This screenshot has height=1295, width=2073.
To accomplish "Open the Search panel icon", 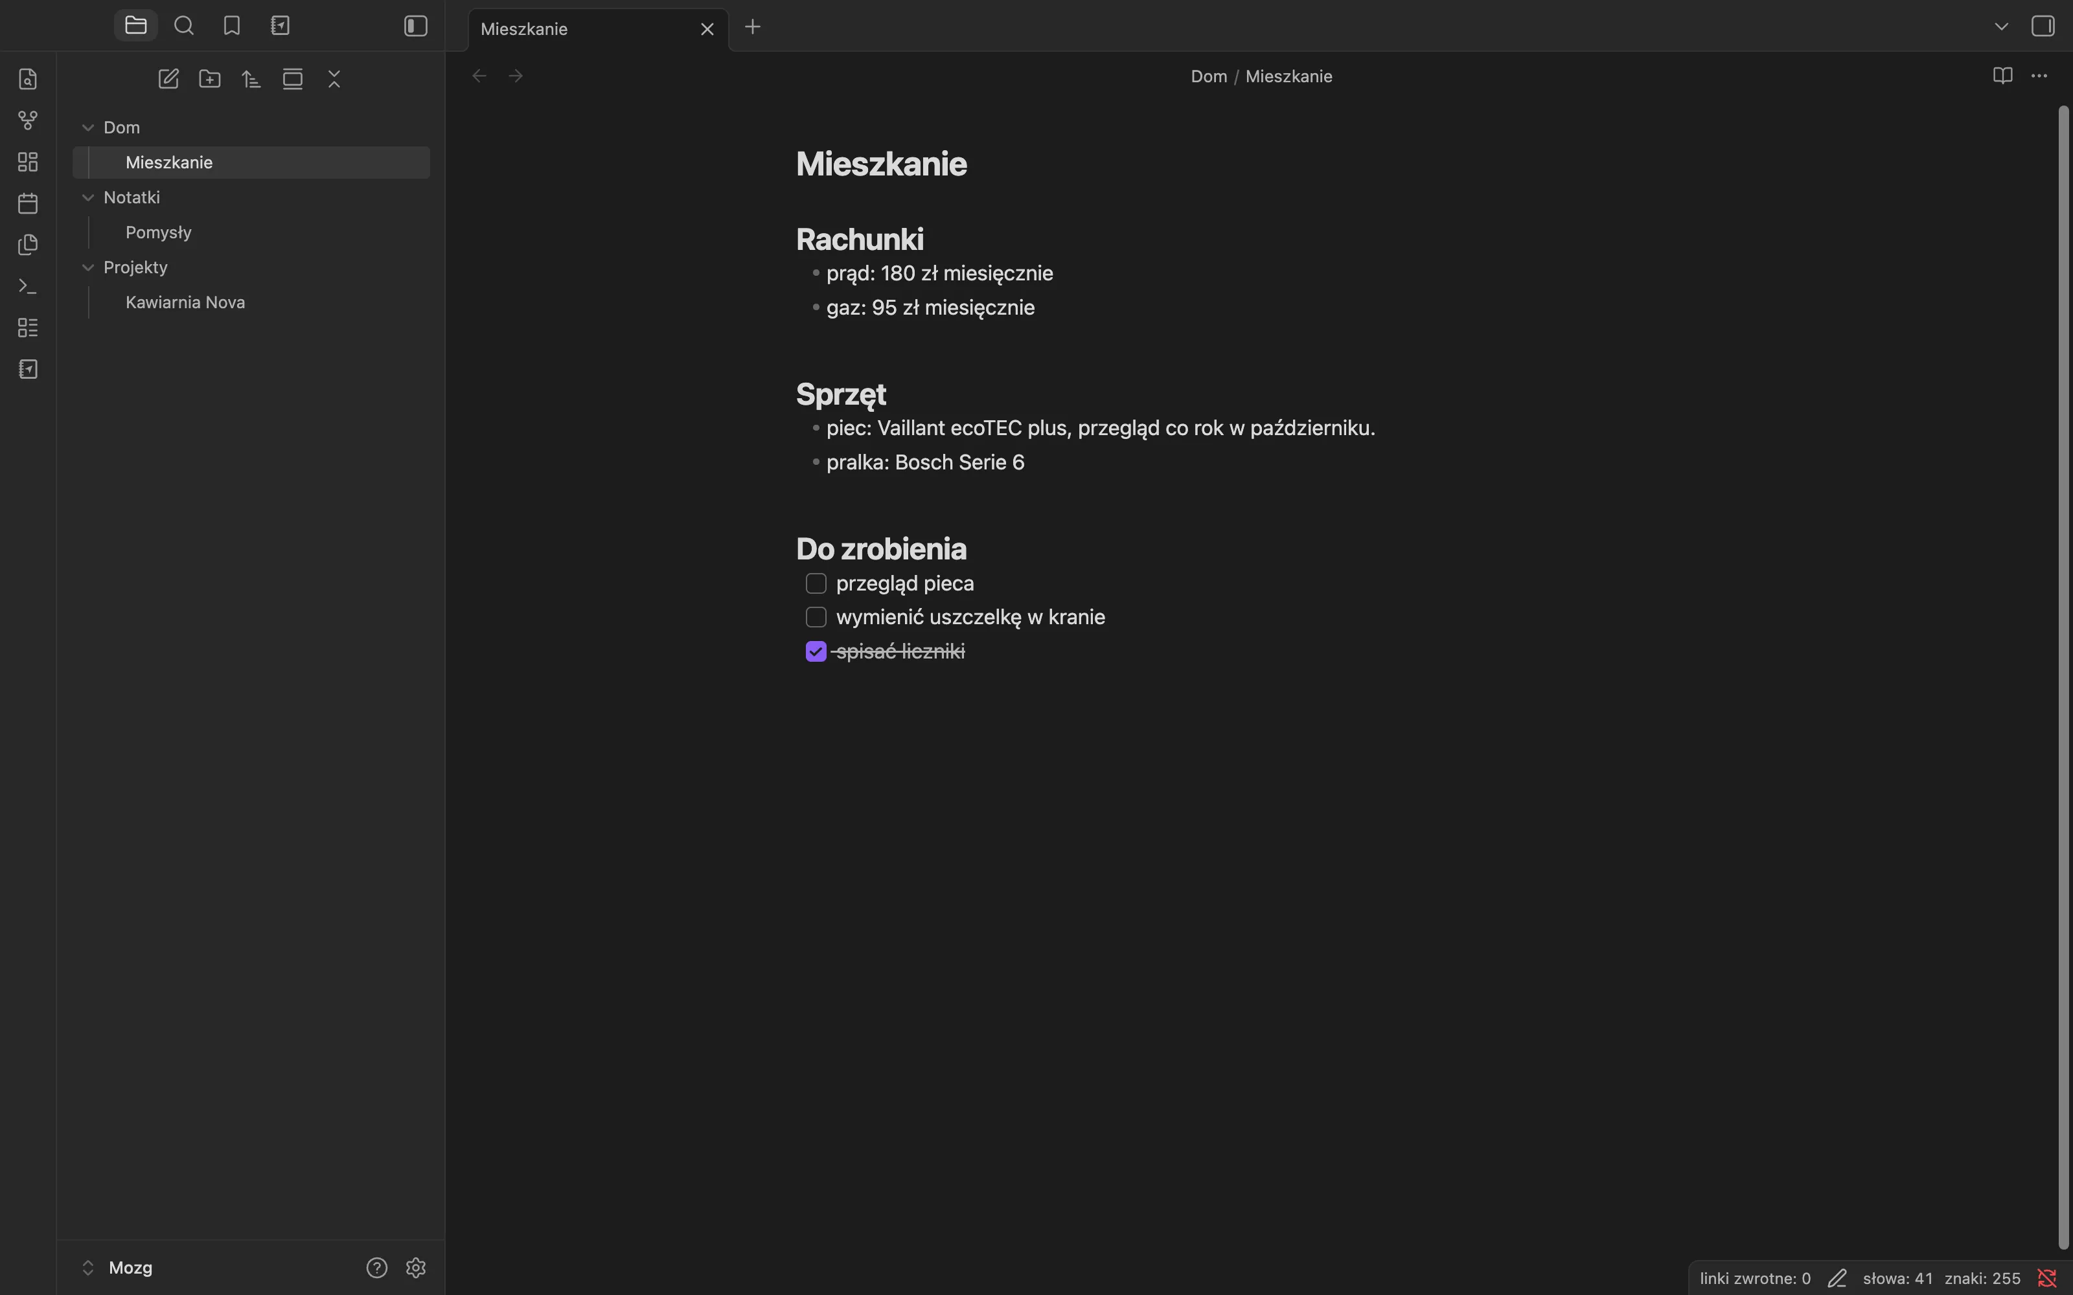I will click(x=183, y=26).
